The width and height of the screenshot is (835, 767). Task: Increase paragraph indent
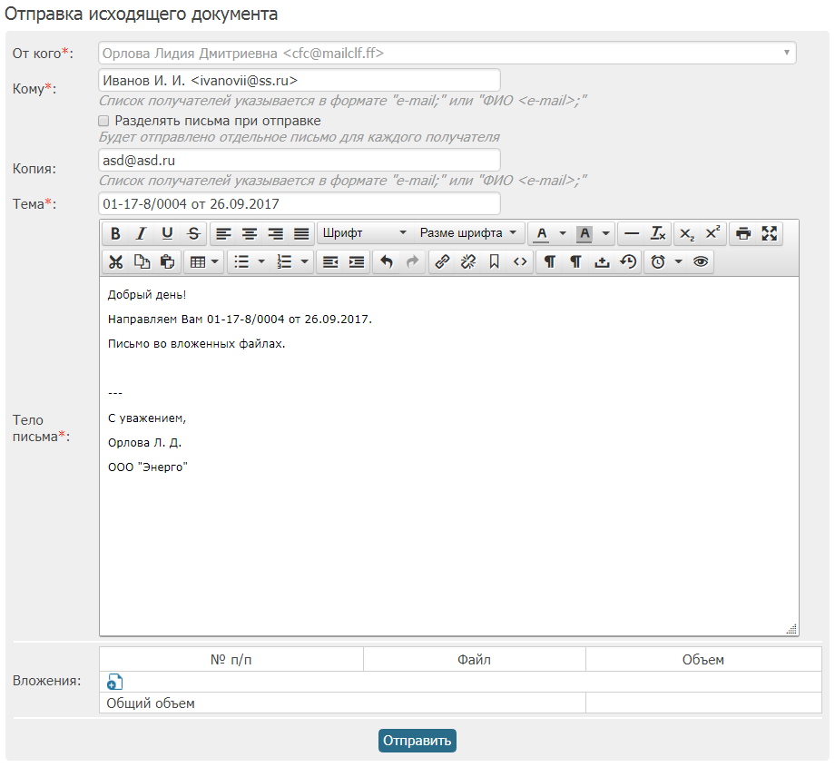click(357, 261)
